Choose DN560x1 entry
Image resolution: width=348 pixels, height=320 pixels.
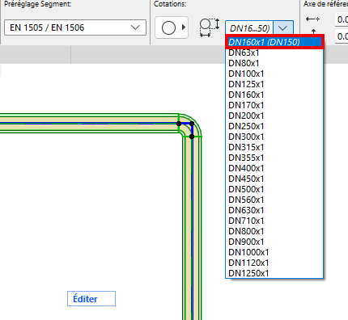[274, 200]
